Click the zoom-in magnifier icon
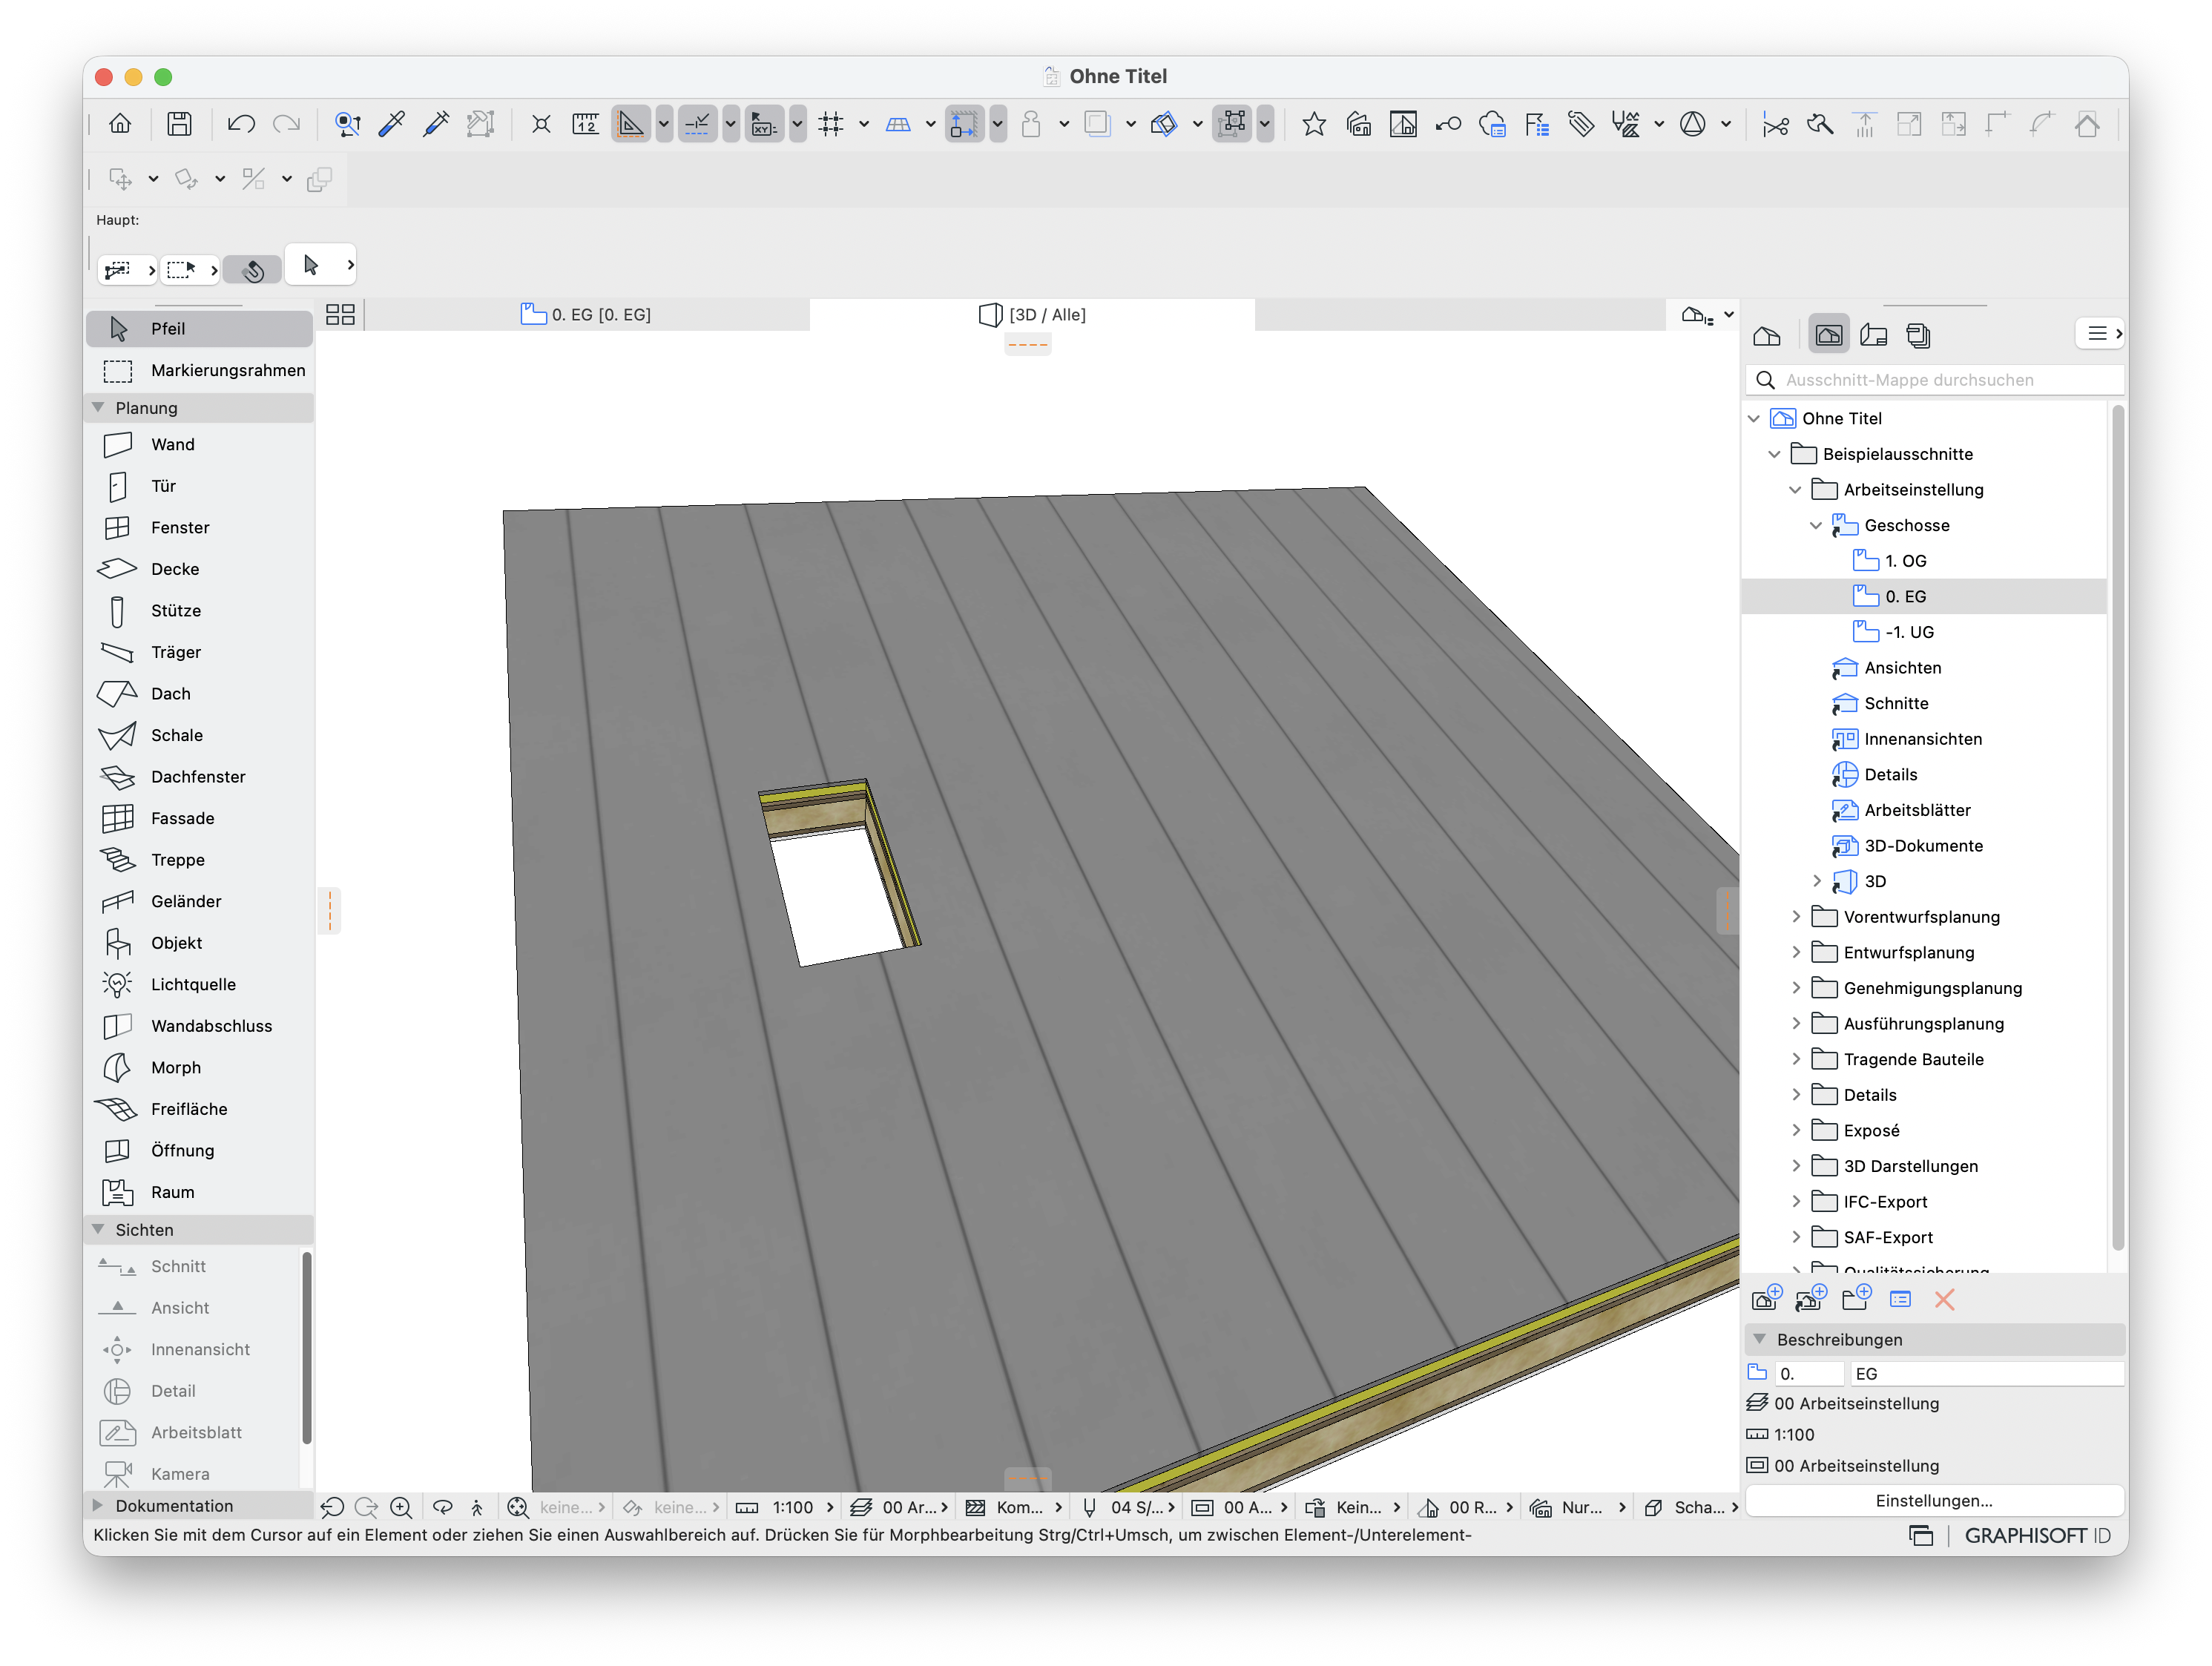2212x1666 pixels. pyautogui.click(x=401, y=1507)
